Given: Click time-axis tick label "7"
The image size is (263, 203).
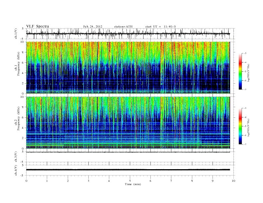Looking at the screenshot, I should coord(171,181).
